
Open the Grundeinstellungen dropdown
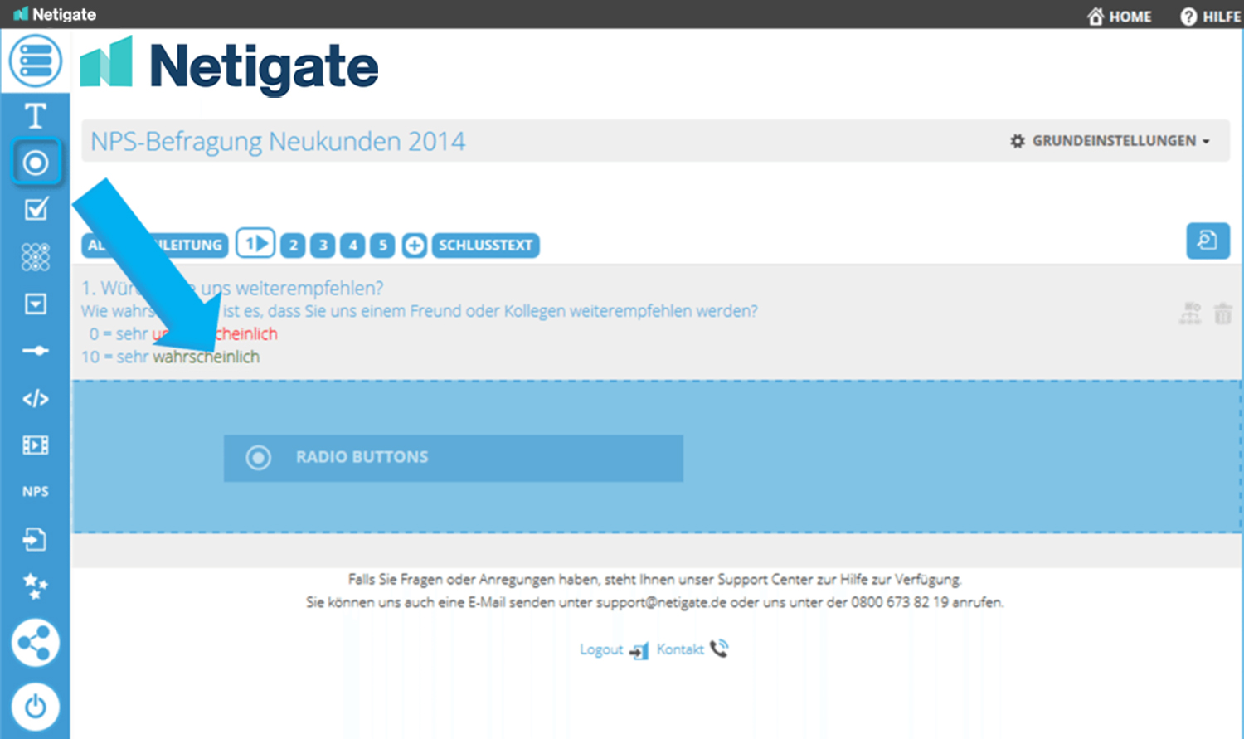pyautogui.click(x=1110, y=141)
